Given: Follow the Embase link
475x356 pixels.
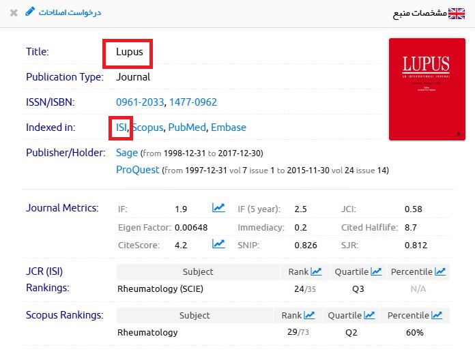Looking at the screenshot, I should 229,128.
